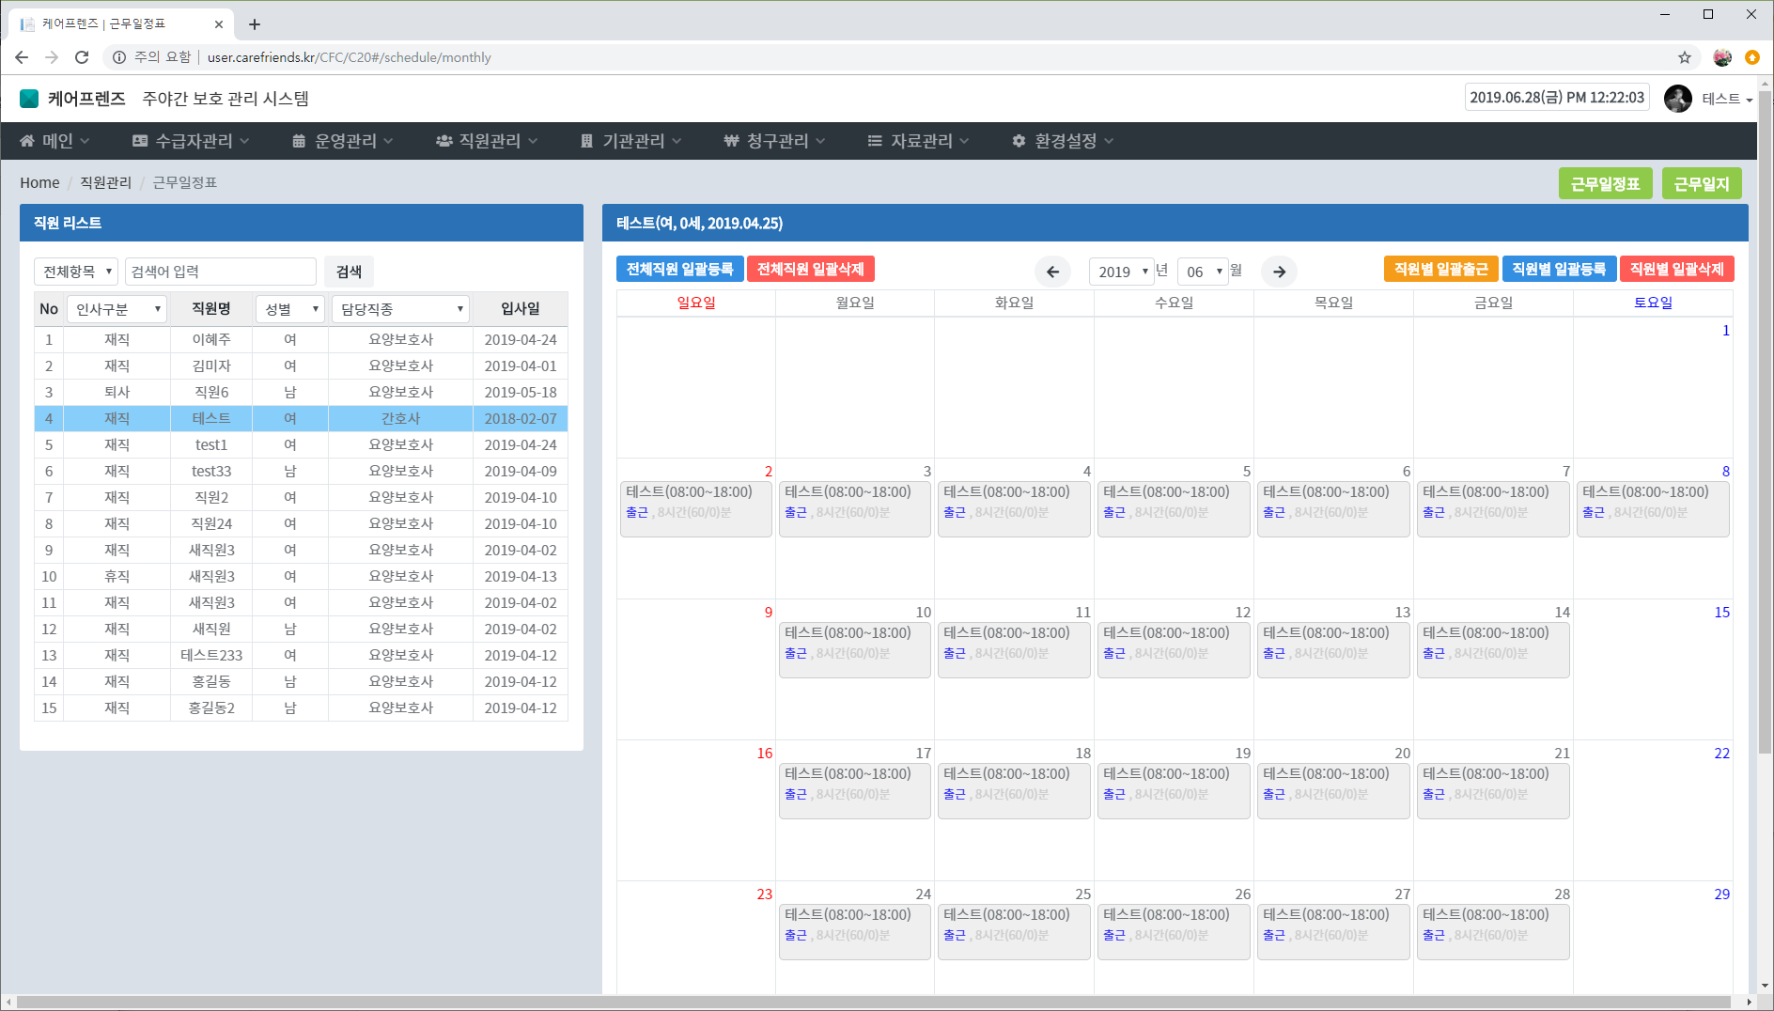Click the Home breadcrumb link
Screen dimensions: 1774x1011
[39, 183]
